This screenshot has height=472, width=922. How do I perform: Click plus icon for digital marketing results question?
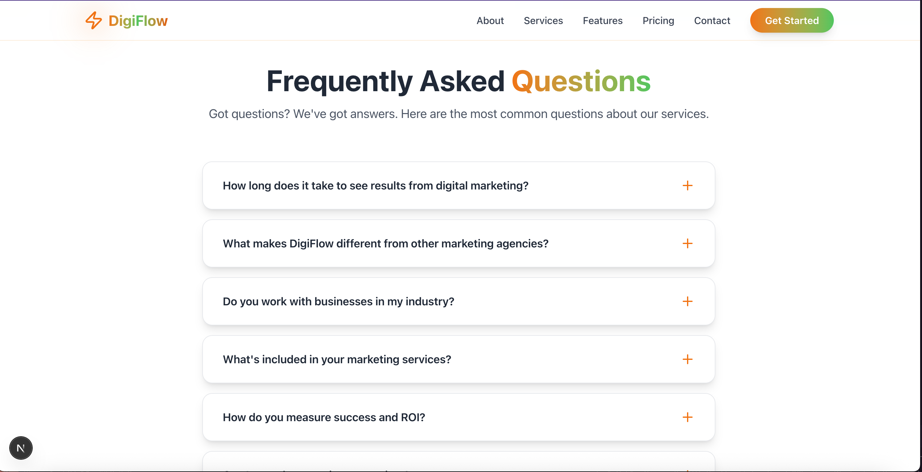(687, 185)
